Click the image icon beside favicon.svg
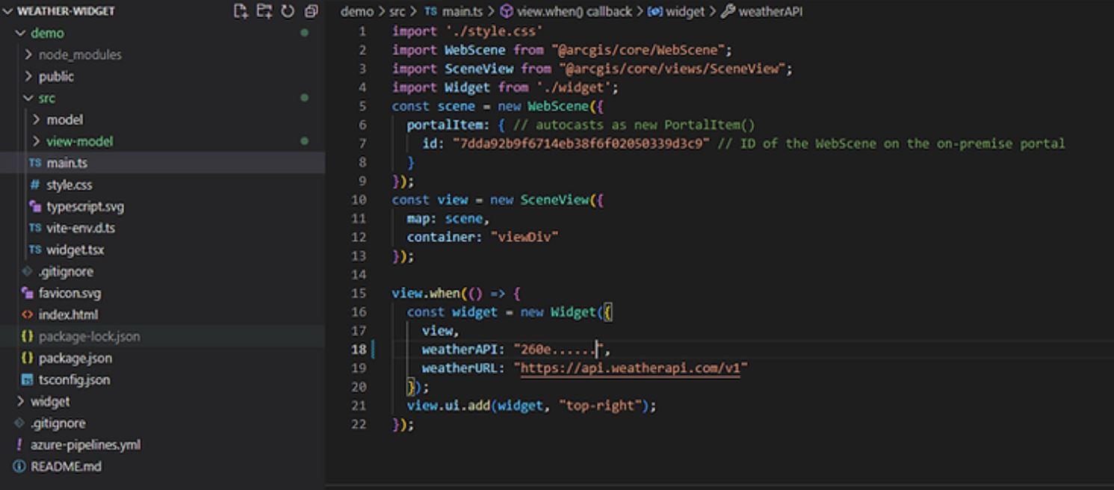This screenshot has height=490, width=1114. point(26,293)
